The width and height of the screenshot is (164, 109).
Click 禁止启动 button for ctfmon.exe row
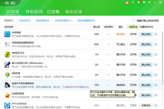146,65
